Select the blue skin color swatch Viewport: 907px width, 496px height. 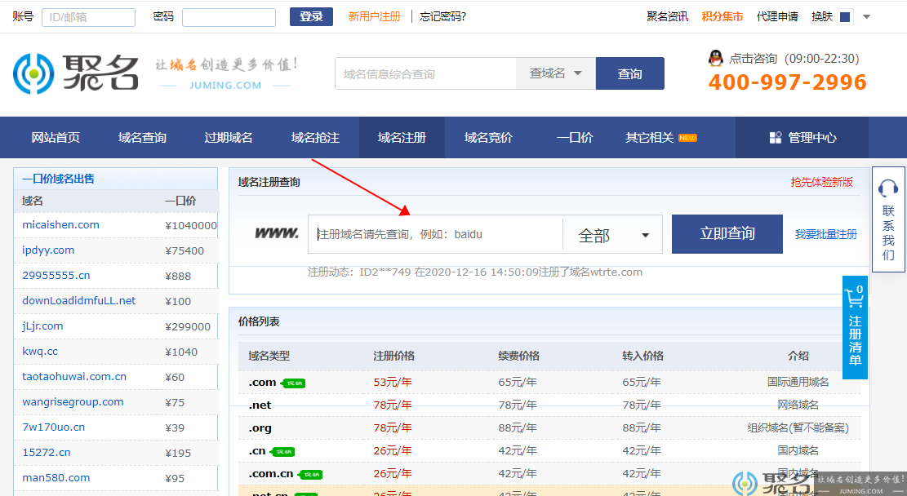[x=844, y=17]
